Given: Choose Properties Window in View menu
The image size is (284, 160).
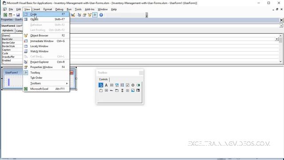Looking at the screenshot, I should pos(46,67).
